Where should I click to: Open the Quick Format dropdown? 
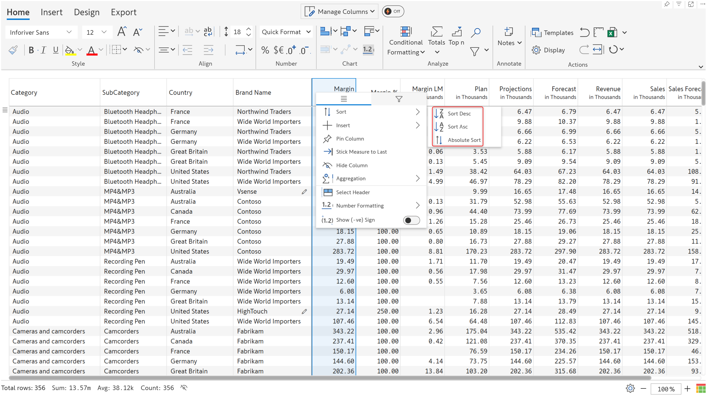click(x=286, y=32)
